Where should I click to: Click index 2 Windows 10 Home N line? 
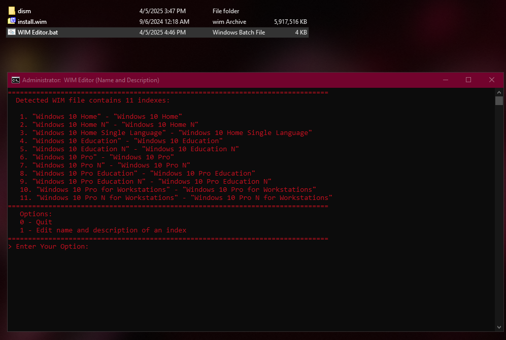click(x=109, y=124)
